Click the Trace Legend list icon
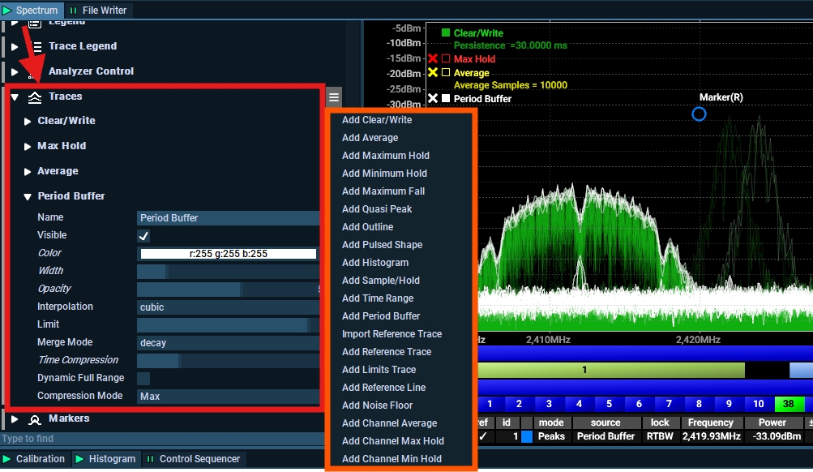Image resolution: width=813 pixels, height=472 pixels. 35,47
